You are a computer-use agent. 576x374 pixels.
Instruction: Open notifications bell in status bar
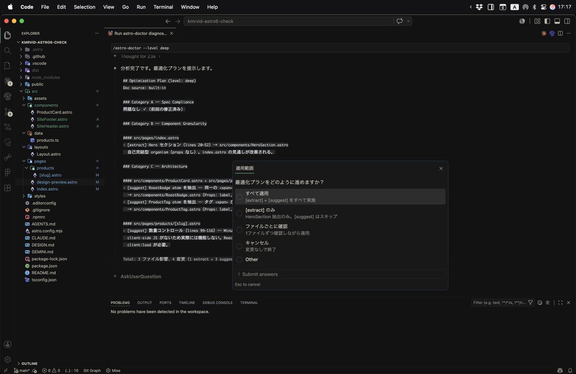tap(569, 370)
